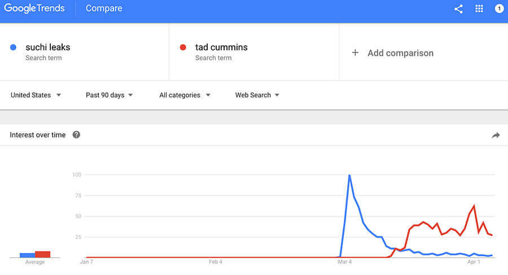Open the Web Search type dropdown
This screenshot has height=275, width=508.
coord(257,95)
